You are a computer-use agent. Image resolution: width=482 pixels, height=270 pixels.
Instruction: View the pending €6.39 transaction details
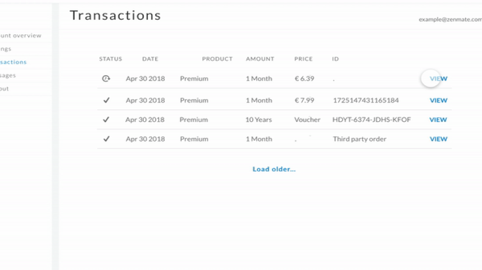[x=438, y=79]
